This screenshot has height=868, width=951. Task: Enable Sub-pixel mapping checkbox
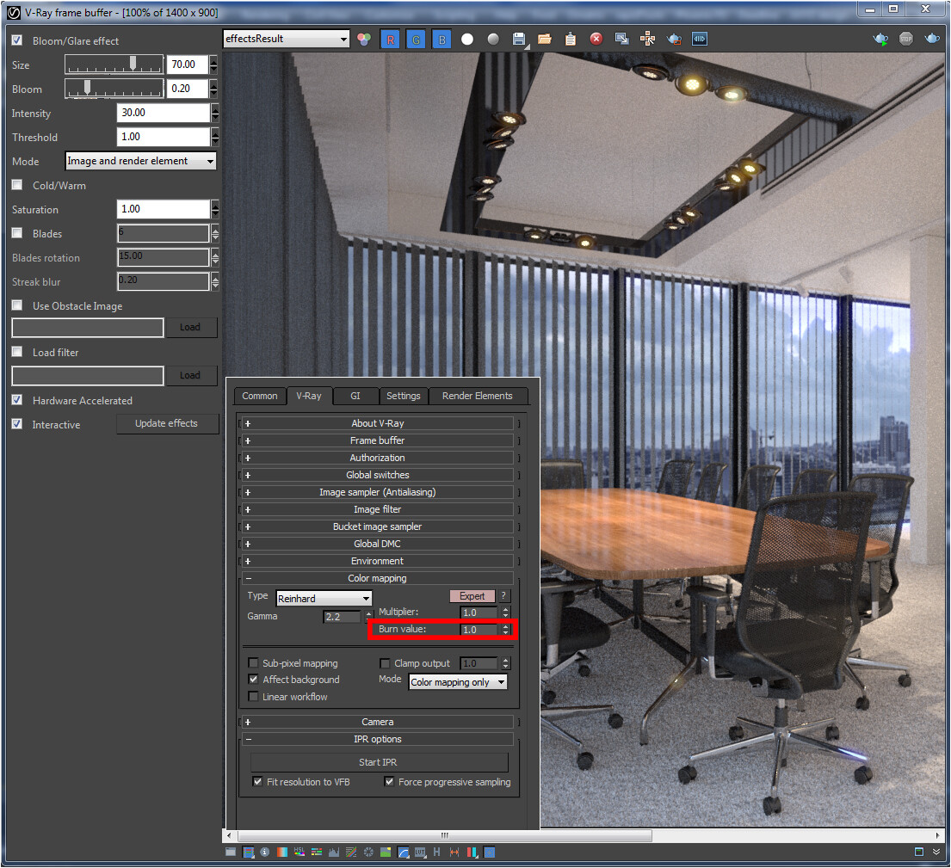254,663
